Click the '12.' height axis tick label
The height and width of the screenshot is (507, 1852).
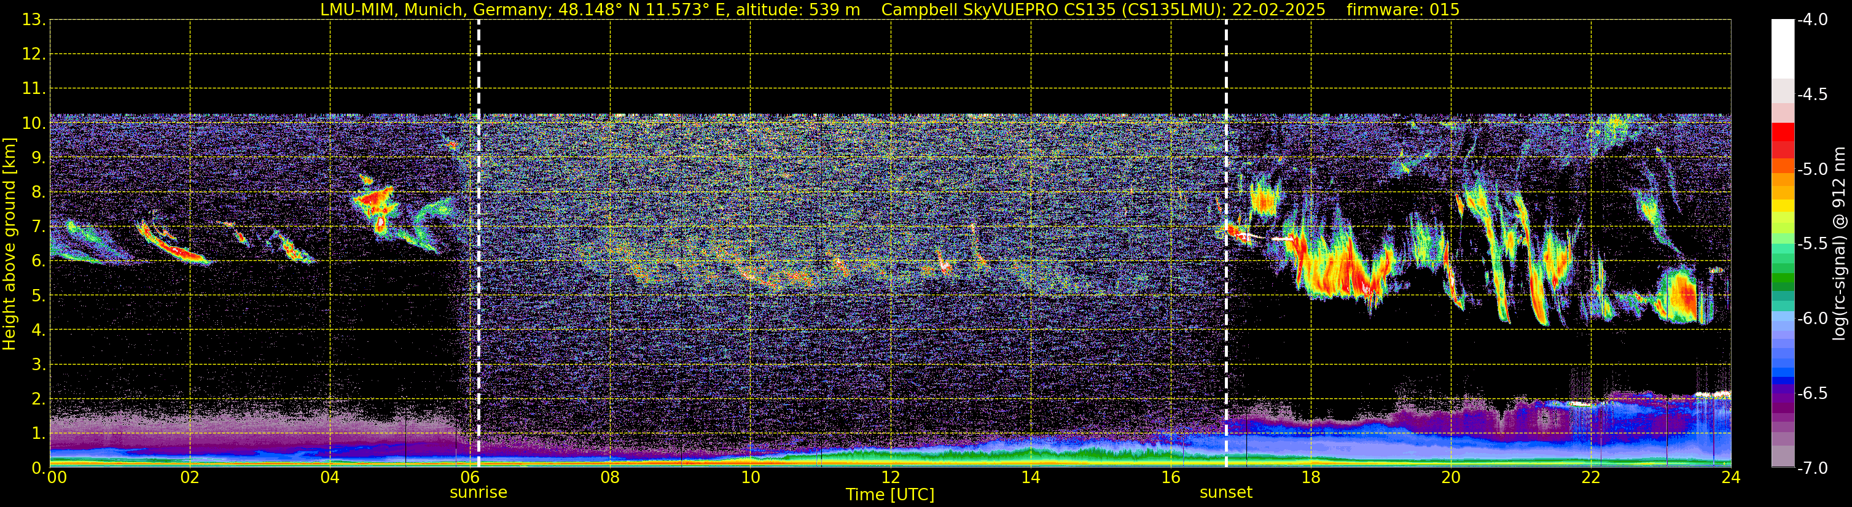(34, 55)
